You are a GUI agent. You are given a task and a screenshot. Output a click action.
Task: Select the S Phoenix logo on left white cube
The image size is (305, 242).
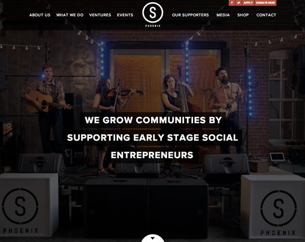(20, 210)
